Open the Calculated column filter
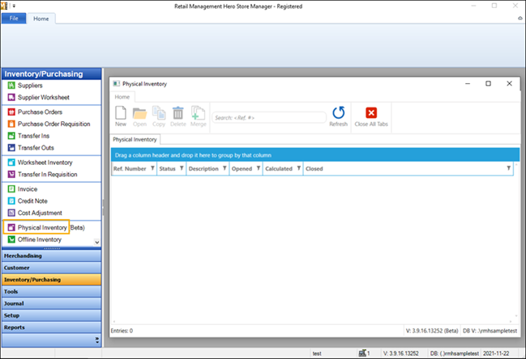 (298, 168)
